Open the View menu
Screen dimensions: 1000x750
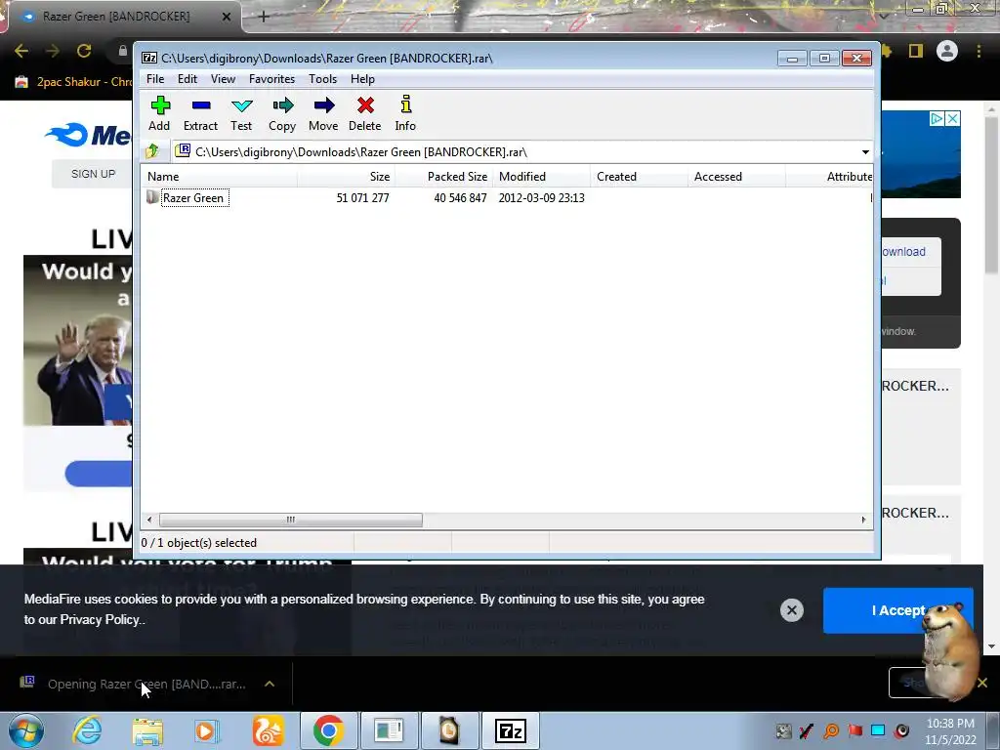pos(223,79)
